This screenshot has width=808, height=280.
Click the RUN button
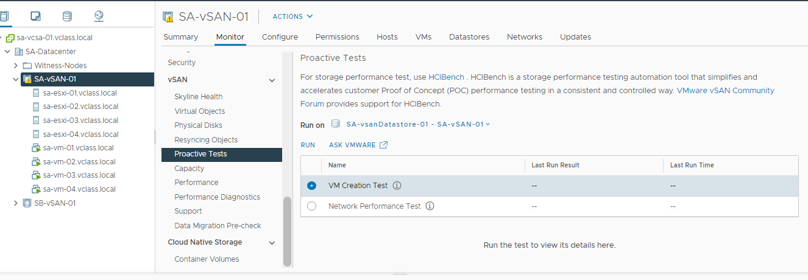[x=308, y=145]
